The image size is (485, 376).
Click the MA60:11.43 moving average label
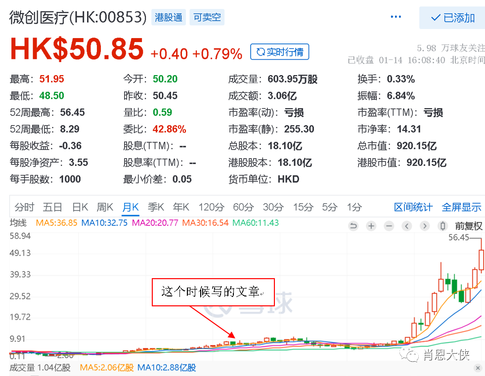tap(256, 223)
